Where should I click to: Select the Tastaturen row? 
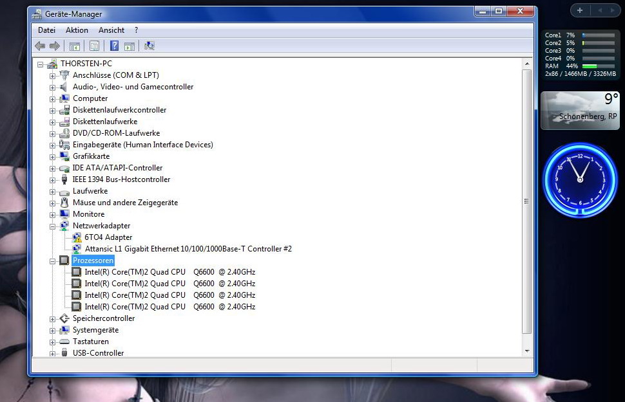90,342
